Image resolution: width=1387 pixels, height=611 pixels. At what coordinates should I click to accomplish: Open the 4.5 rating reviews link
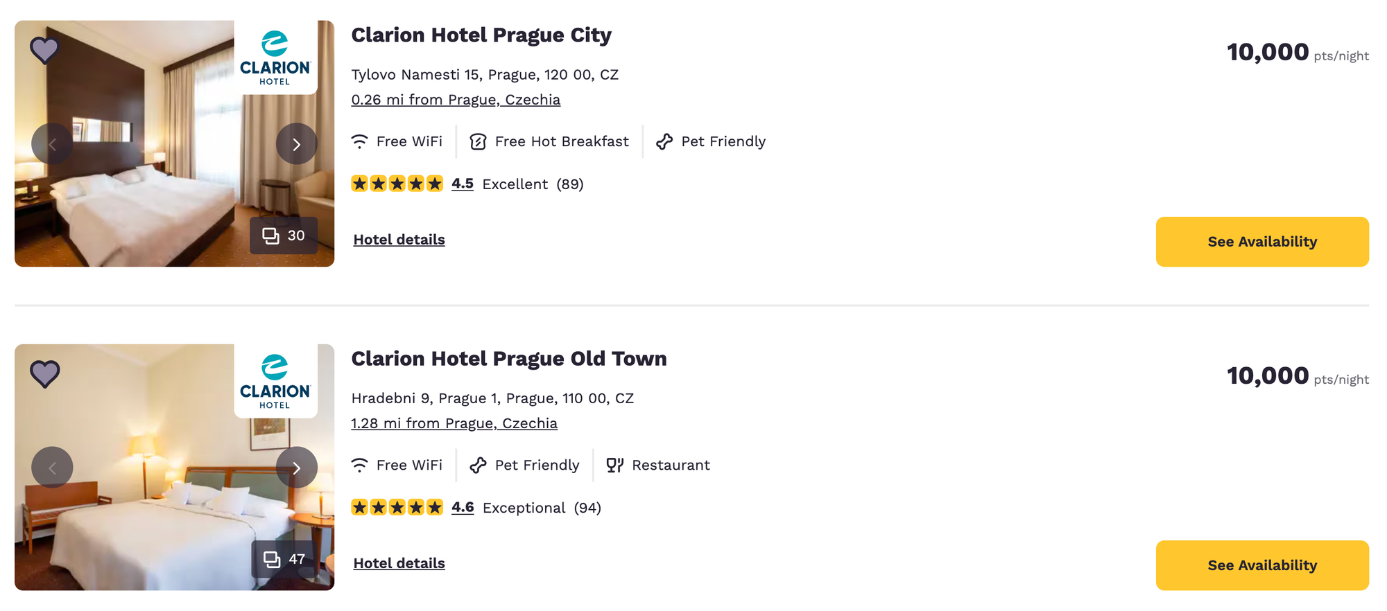click(x=463, y=184)
